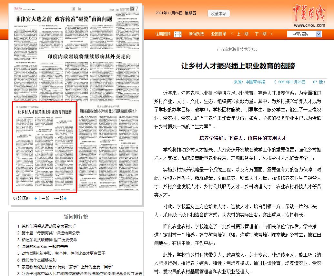Click the 收藏本站 button
Image resolution: width=334 pixels, height=276 pixels.
pyautogui.click(x=218, y=14)
